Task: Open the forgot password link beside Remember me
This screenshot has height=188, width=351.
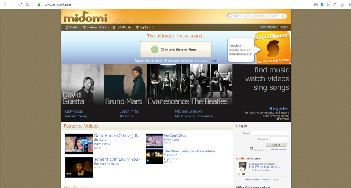Action: [x=278, y=149]
